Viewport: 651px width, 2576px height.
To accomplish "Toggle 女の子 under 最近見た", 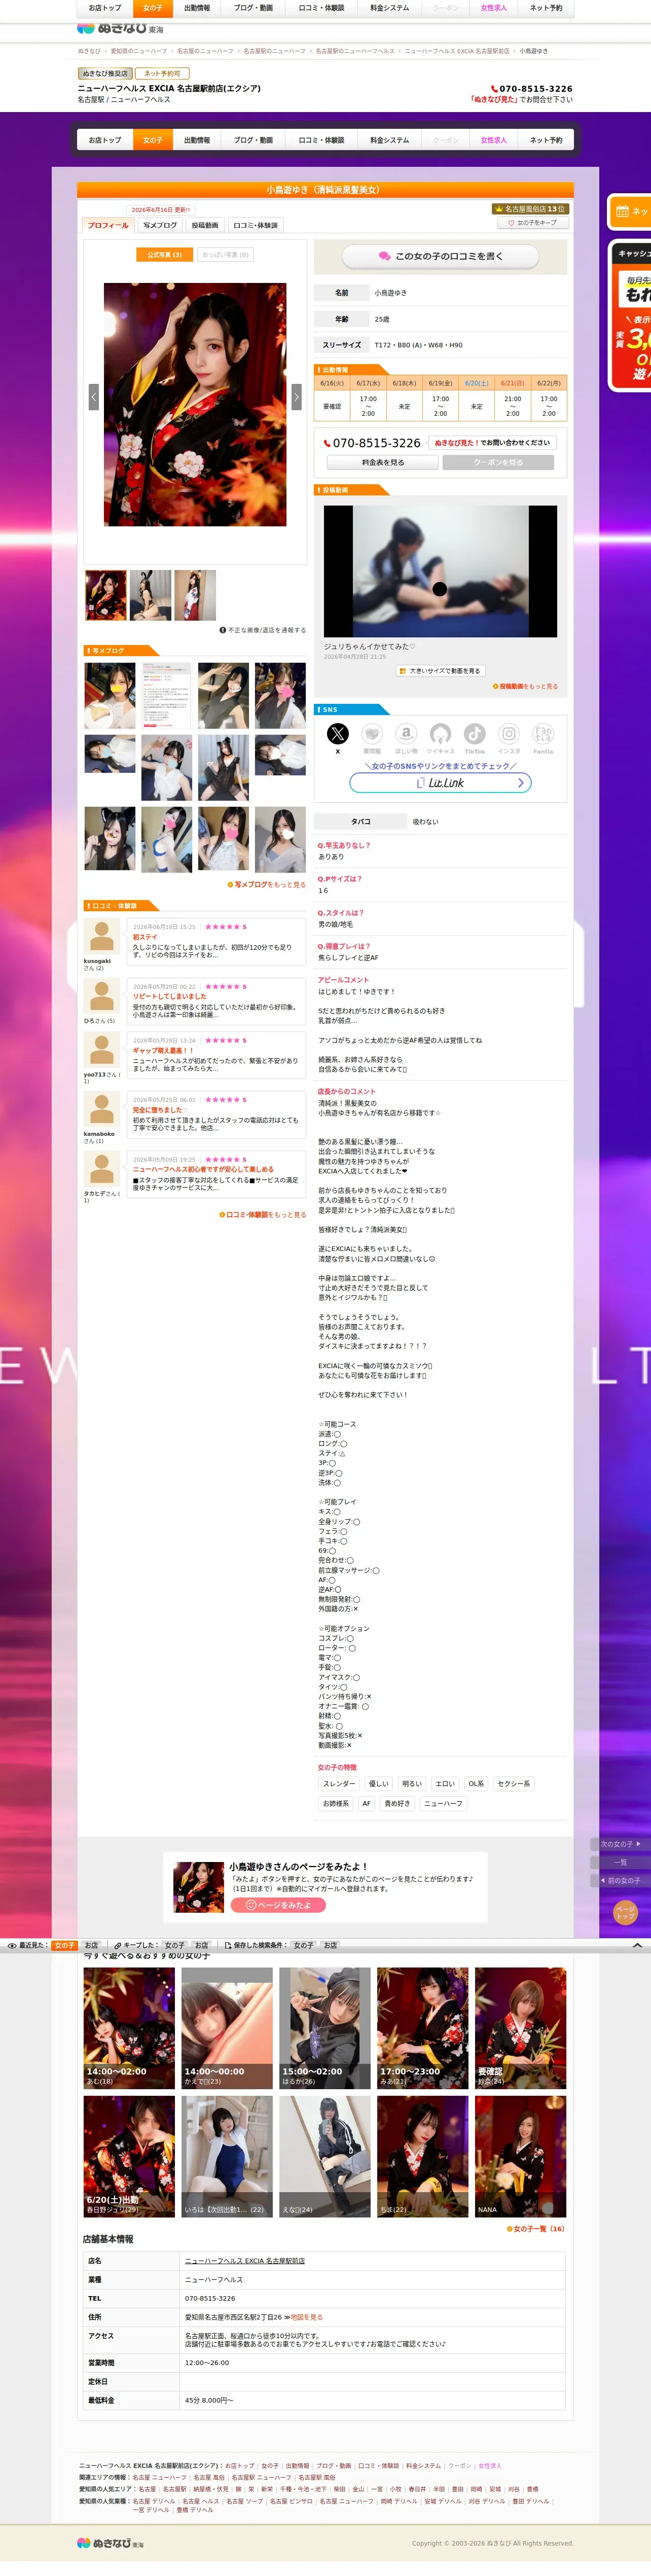I will tap(64, 1945).
